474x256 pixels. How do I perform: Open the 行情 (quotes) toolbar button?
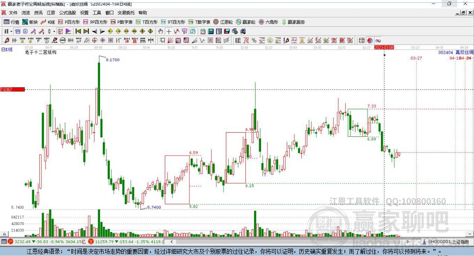coord(11,22)
